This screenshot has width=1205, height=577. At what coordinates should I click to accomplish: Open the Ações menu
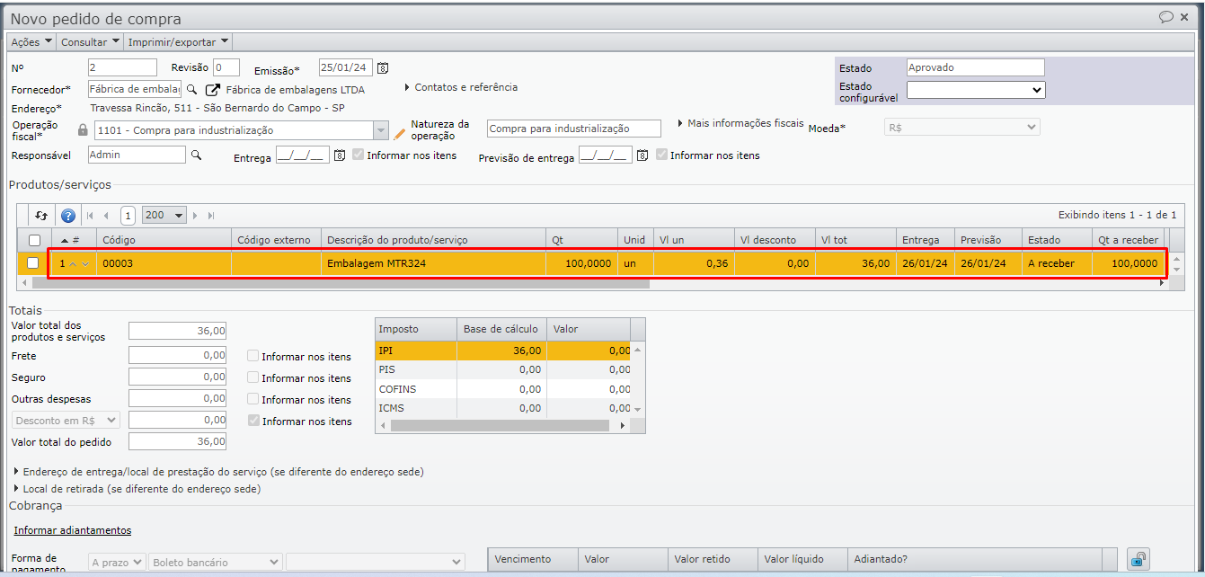point(31,42)
